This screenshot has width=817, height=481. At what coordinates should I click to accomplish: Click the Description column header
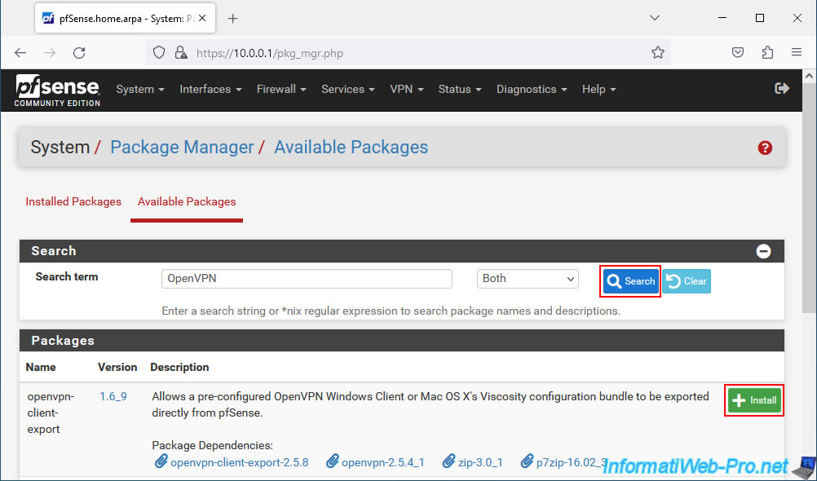pyautogui.click(x=179, y=368)
